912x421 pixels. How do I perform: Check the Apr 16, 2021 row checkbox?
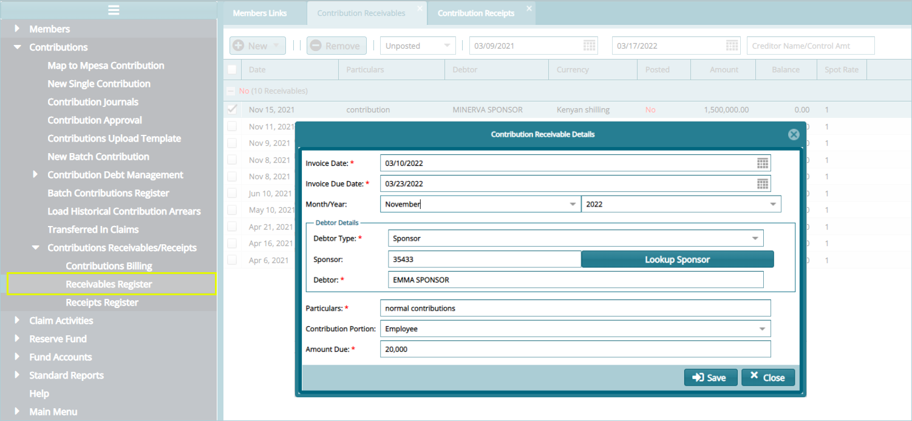coord(232,243)
